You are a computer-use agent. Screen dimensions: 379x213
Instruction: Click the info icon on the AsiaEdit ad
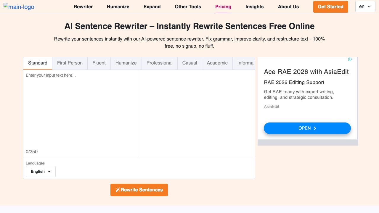(x=350, y=59)
